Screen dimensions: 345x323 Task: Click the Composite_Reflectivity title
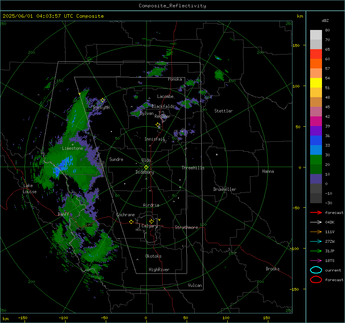click(172, 6)
